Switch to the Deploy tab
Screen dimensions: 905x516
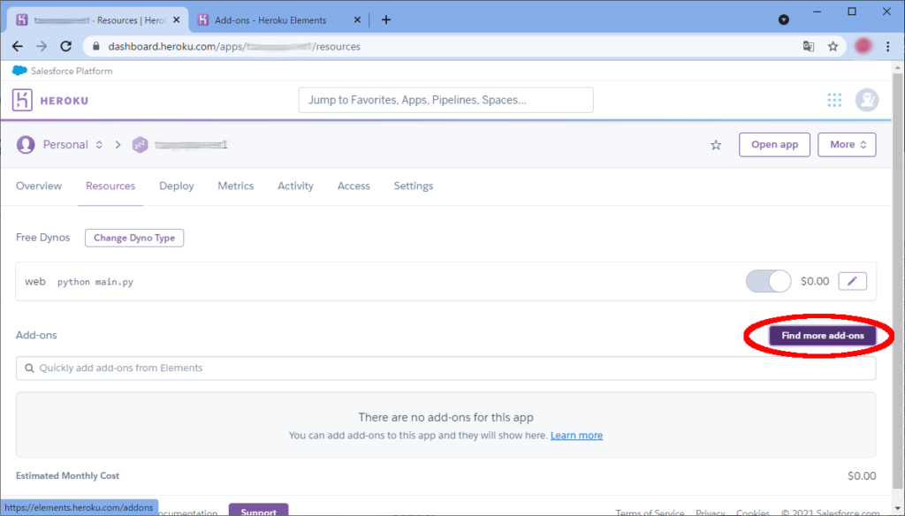177,186
